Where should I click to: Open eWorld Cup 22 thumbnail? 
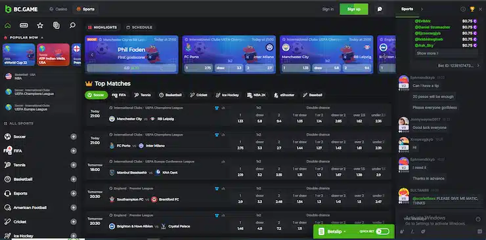[19, 54]
